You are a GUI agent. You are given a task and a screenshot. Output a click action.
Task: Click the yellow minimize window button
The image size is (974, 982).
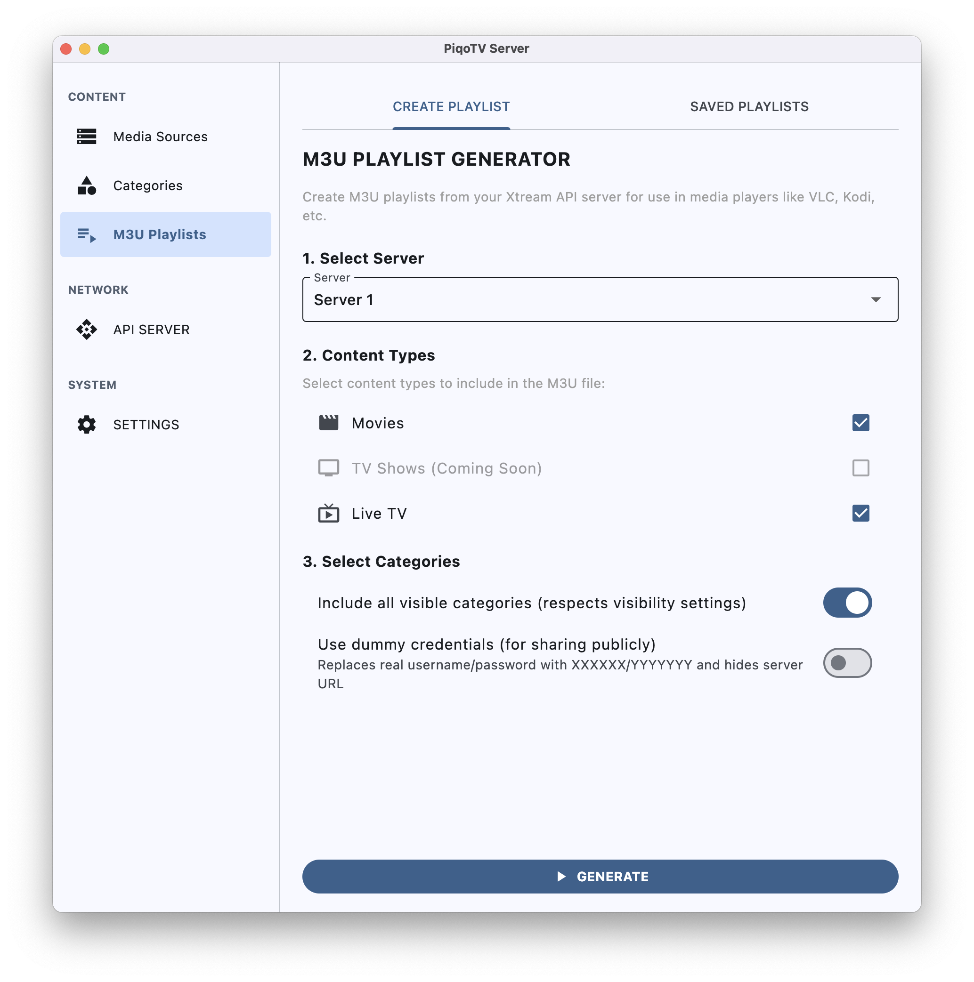pos(85,49)
